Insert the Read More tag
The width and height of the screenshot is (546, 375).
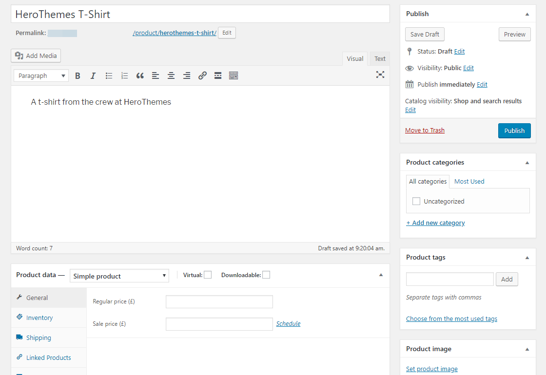[217, 75]
